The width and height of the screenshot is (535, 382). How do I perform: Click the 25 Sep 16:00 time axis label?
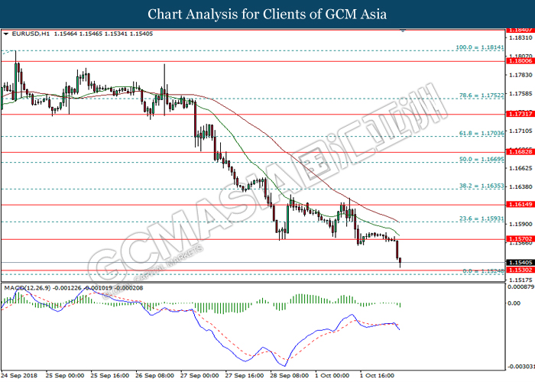tap(110, 376)
